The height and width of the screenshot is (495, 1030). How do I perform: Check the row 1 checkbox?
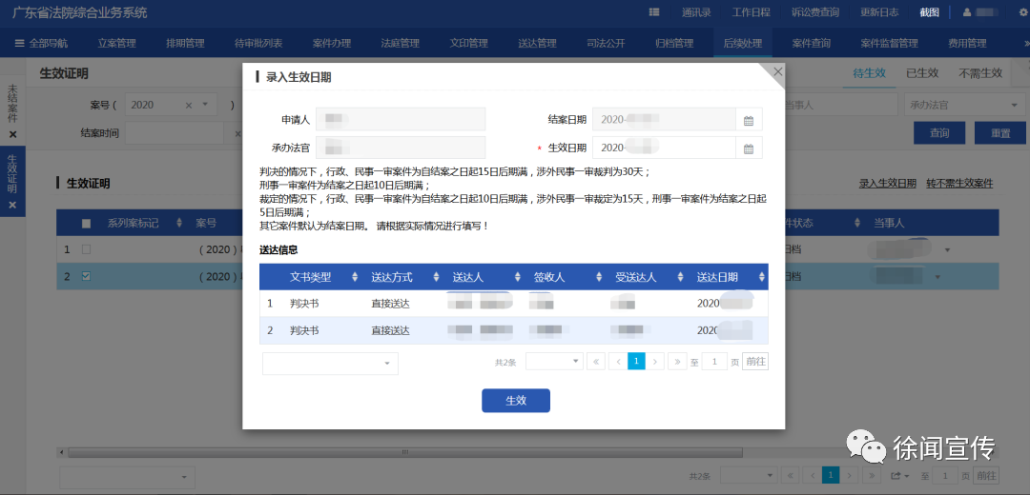coord(87,249)
